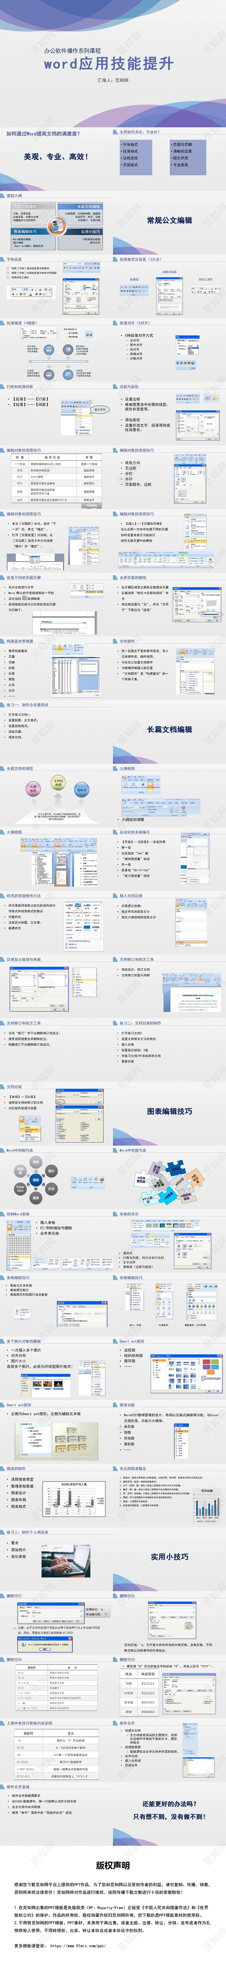Open the section slide '实用小技巧'

[x=169, y=1559]
